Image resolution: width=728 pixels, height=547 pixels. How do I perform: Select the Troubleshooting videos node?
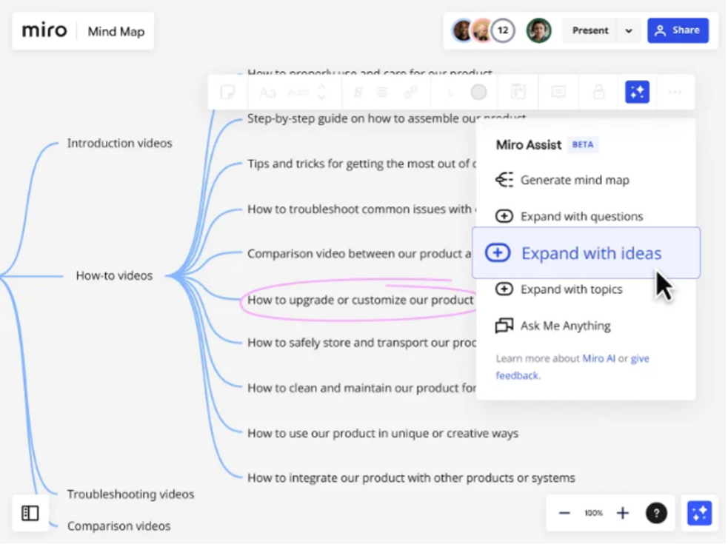pos(130,494)
